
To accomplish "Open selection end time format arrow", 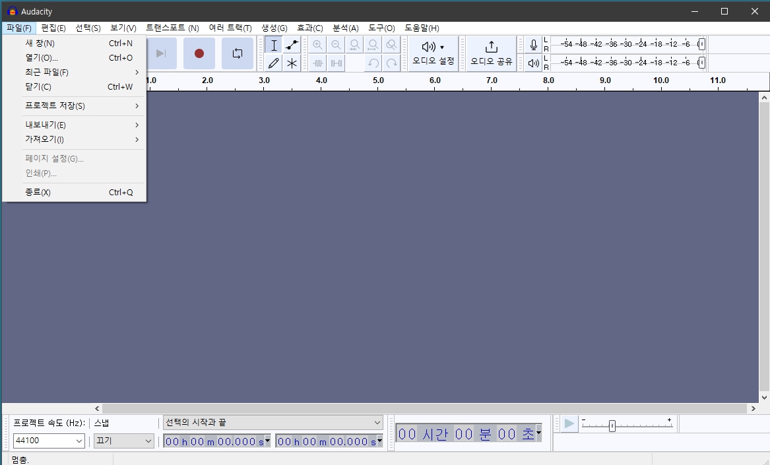I will click(379, 441).
